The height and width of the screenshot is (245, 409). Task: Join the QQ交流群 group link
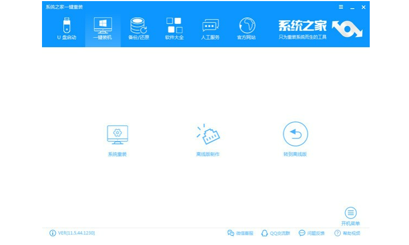click(276, 233)
